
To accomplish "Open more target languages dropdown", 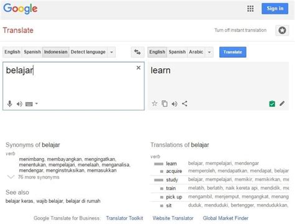I will pos(209,52).
